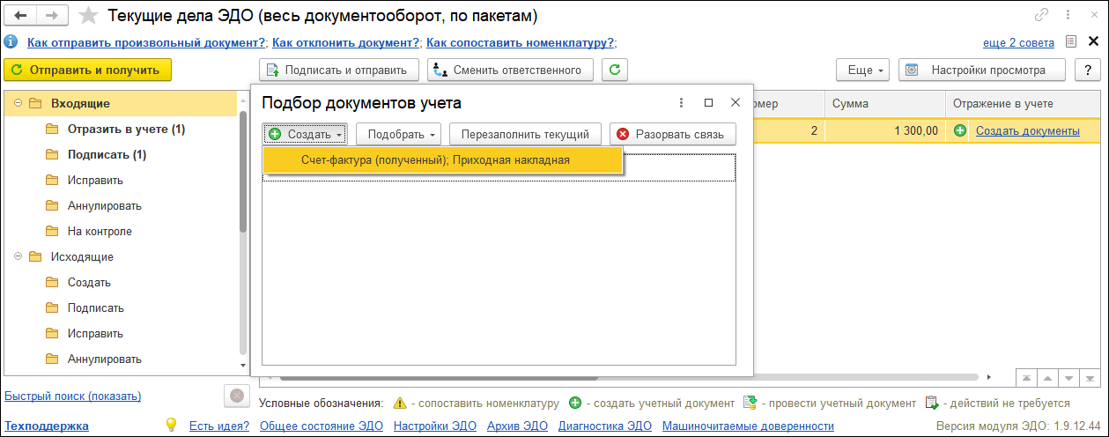
Task: Click the copy link chain icon
Action: (1041, 16)
